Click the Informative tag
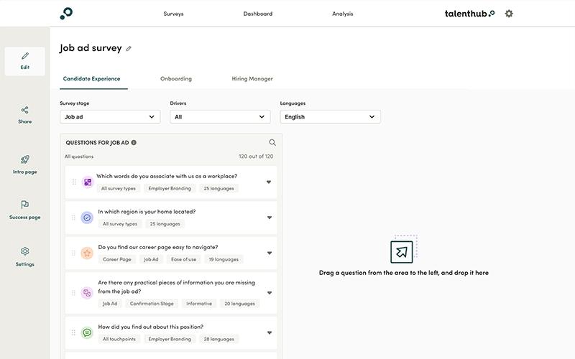575x359 pixels. point(199,304)
